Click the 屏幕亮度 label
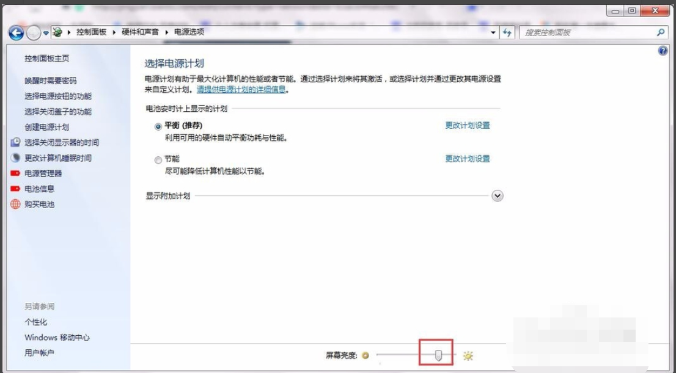 click(342, 355)
